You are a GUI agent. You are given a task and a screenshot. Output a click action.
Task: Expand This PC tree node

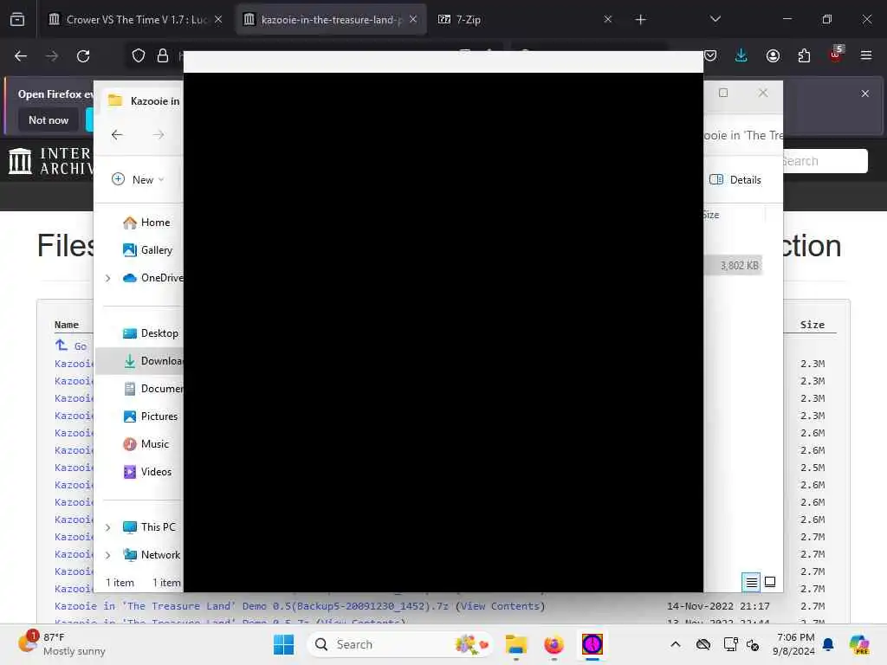[x=107, y=527]
